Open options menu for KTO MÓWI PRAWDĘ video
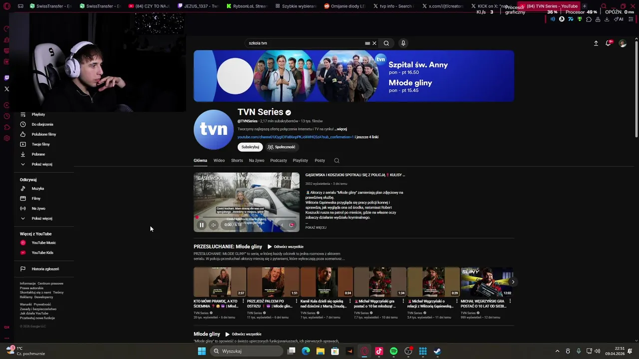 (243, 301)
